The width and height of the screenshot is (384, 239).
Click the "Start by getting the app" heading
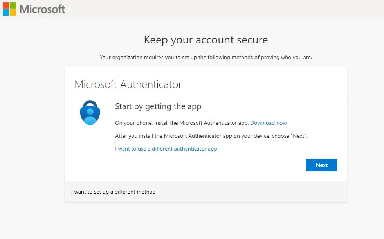tap(158, 106)
